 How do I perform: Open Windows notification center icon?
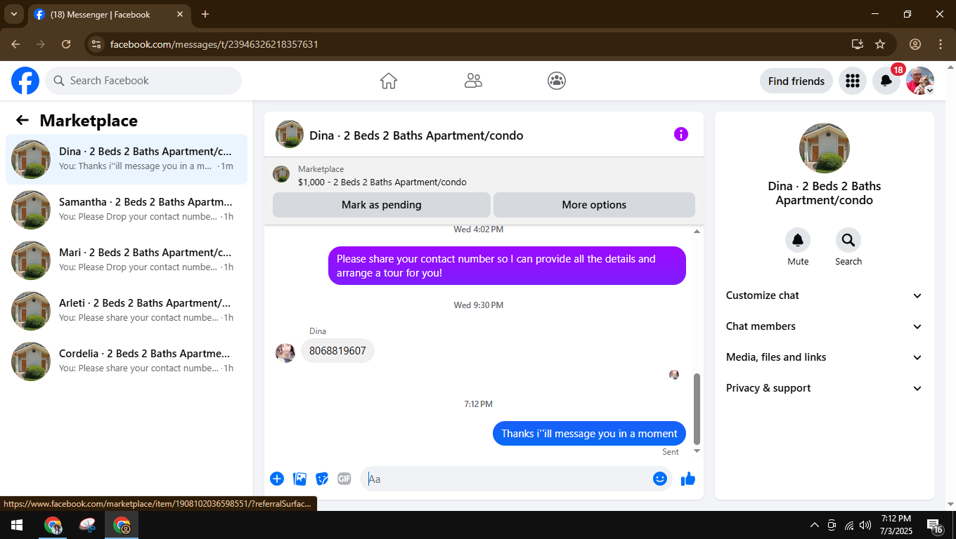[x=935, y=525]
